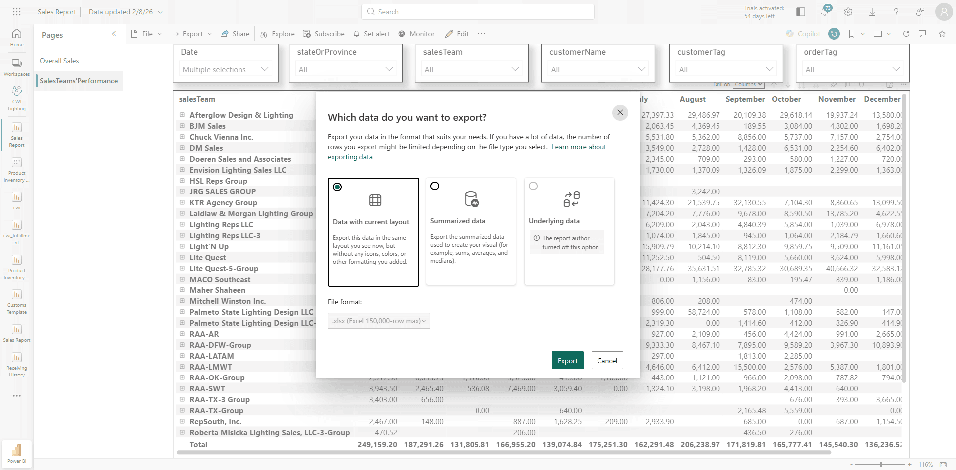Switch to the Overall Sales page
This screenshot has height=470, width=956.
[59, 61]
